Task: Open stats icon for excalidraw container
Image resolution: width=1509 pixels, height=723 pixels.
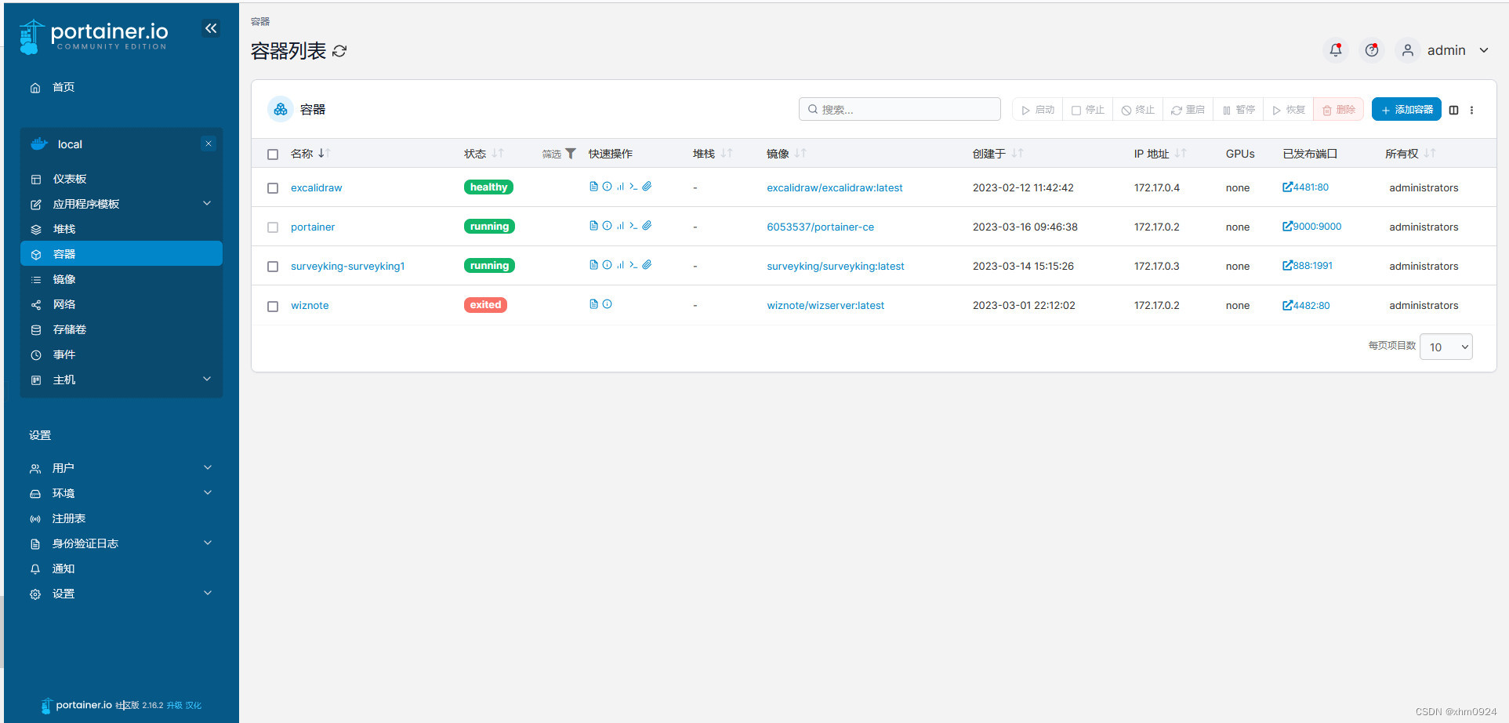Action: [x=620, y=187]
